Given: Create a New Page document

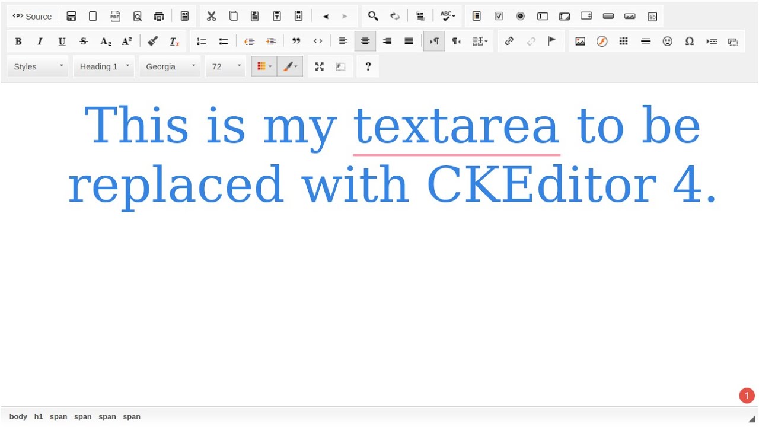Looking at the screenshot, I should (93, 17).
